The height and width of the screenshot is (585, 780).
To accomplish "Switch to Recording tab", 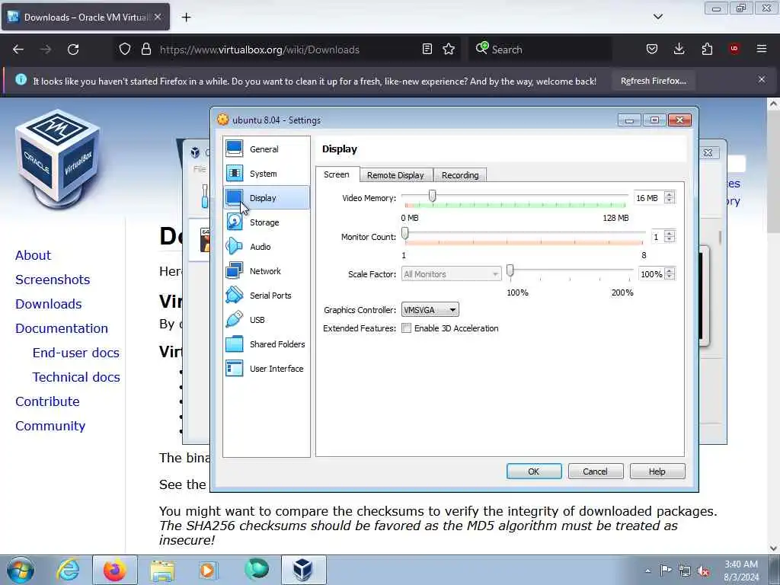I will coord(460,175).
